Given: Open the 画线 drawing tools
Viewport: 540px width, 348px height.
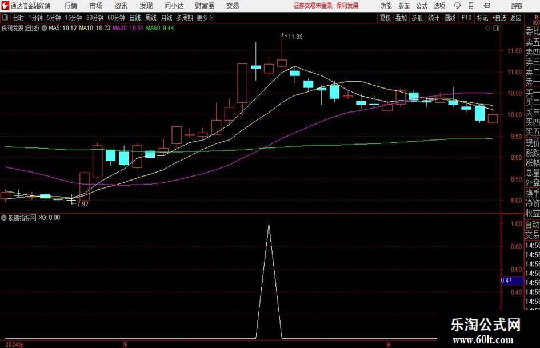Looking at the screenshot, I should click(x=450, y=18).
